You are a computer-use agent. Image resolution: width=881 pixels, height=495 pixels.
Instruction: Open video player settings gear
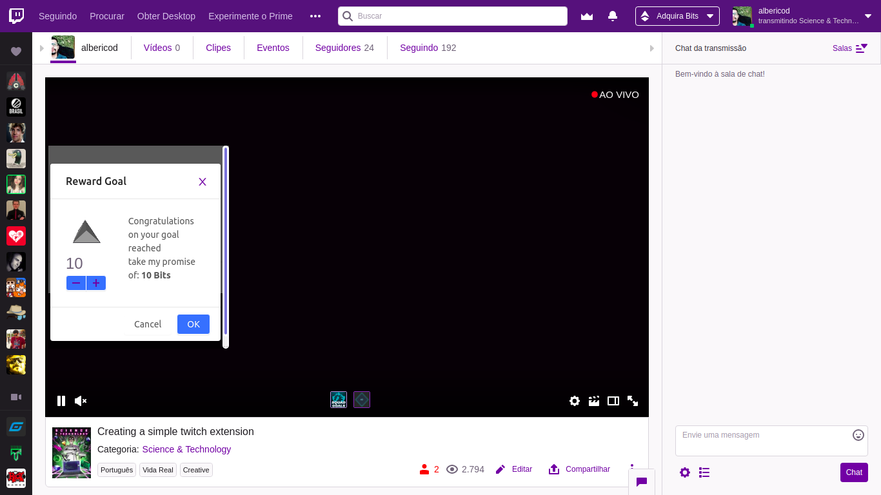pos(575,401)
